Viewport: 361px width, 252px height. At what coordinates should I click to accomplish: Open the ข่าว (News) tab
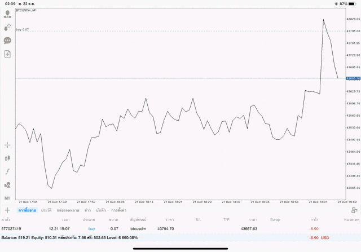(87, 210)
